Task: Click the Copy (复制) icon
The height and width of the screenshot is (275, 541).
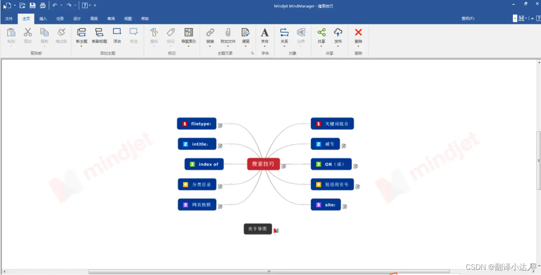Action: coord(44,33)
